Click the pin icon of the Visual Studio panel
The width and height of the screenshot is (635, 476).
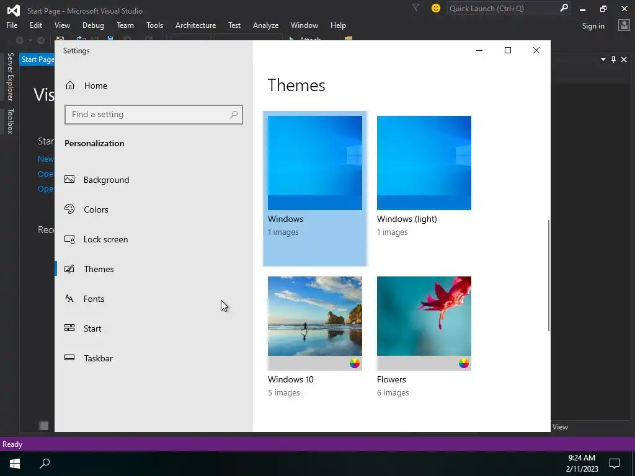613,59
